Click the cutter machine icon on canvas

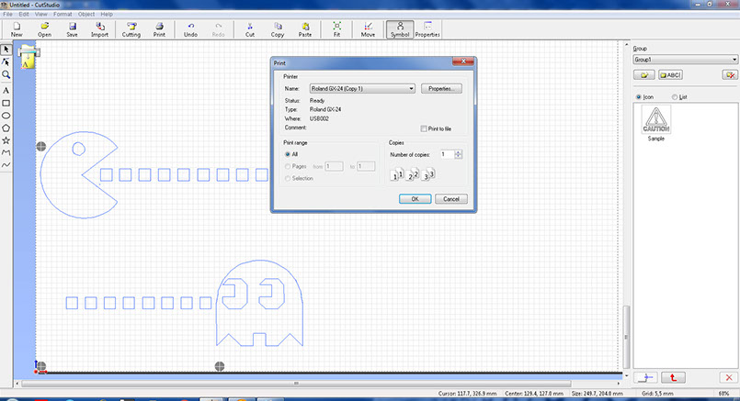pos(28,57)
